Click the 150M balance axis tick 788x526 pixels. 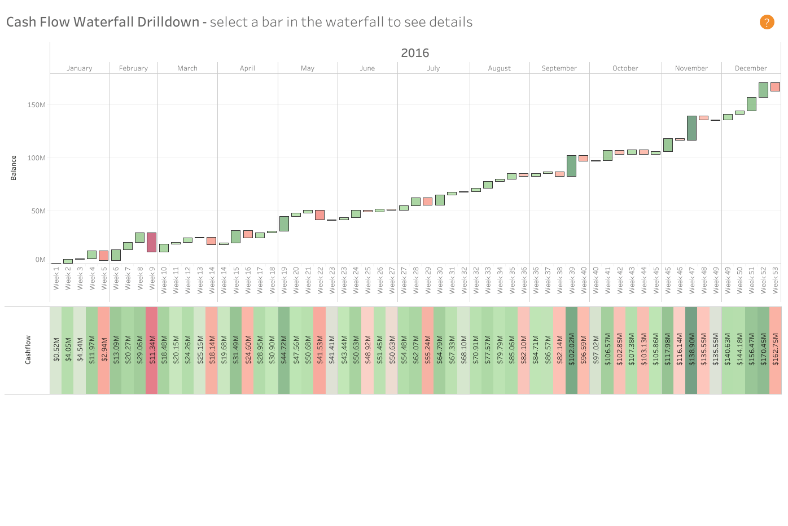[37, 105]
